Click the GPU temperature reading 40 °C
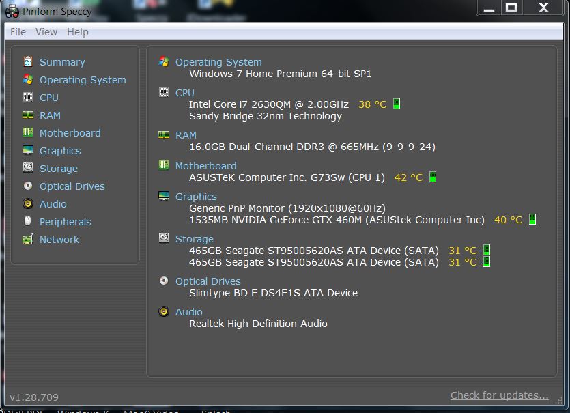The image size is (570, 413). pyautogui.click(x=508, y=220)
